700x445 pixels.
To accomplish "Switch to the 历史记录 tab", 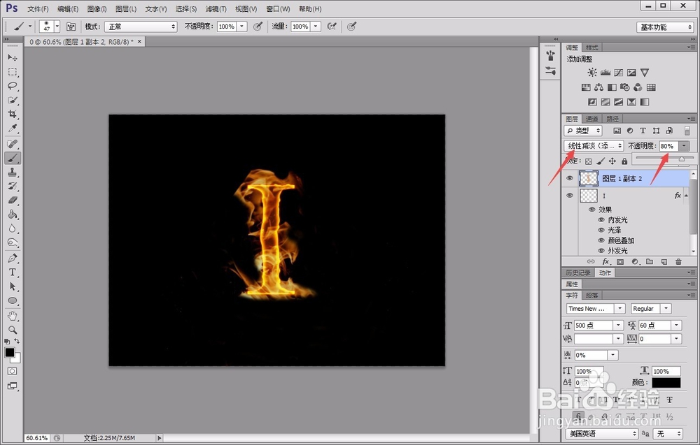I will tap(577, 272).
